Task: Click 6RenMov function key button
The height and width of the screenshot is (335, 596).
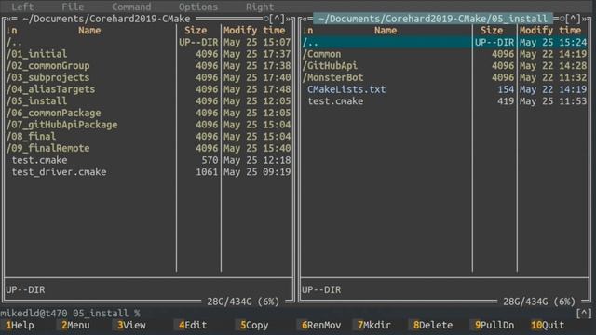Action: point(320,325)
